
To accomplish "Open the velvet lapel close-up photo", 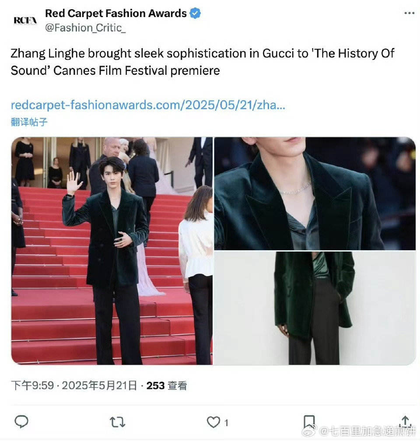I will tap(315, 193).
